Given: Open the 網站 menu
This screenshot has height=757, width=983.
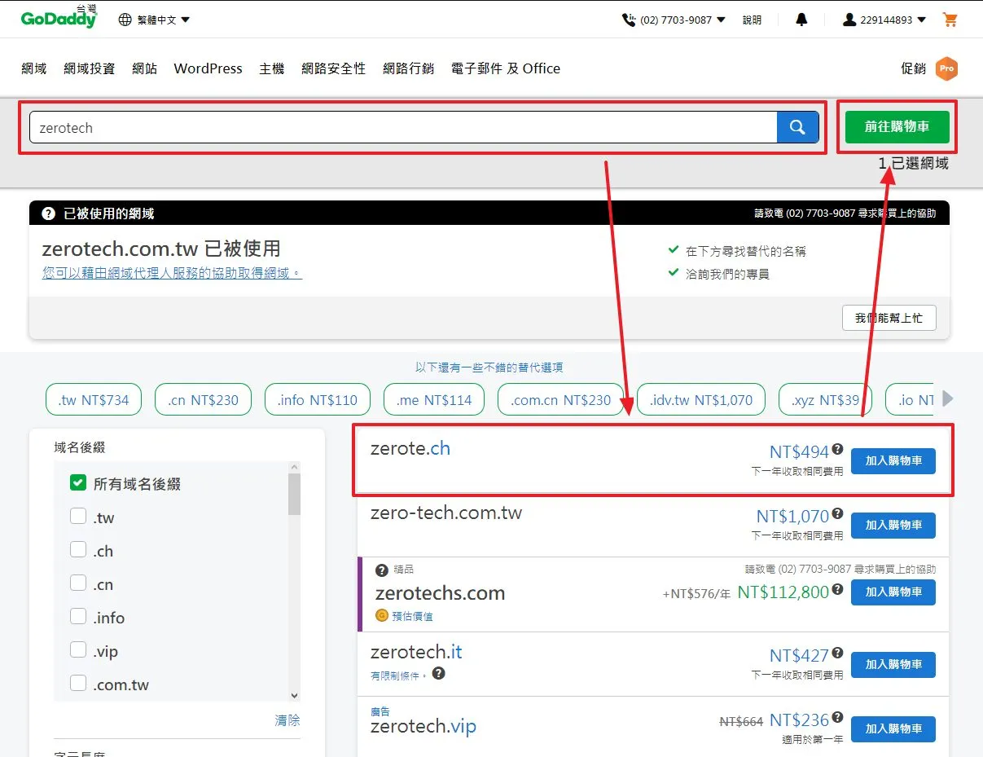Looking at the screenshot, I should (144, 68).
